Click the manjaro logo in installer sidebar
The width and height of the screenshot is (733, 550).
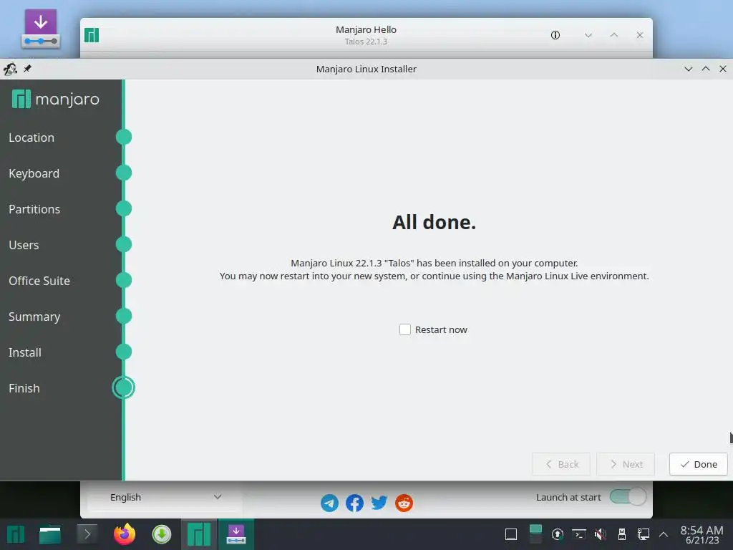[56, 99]
